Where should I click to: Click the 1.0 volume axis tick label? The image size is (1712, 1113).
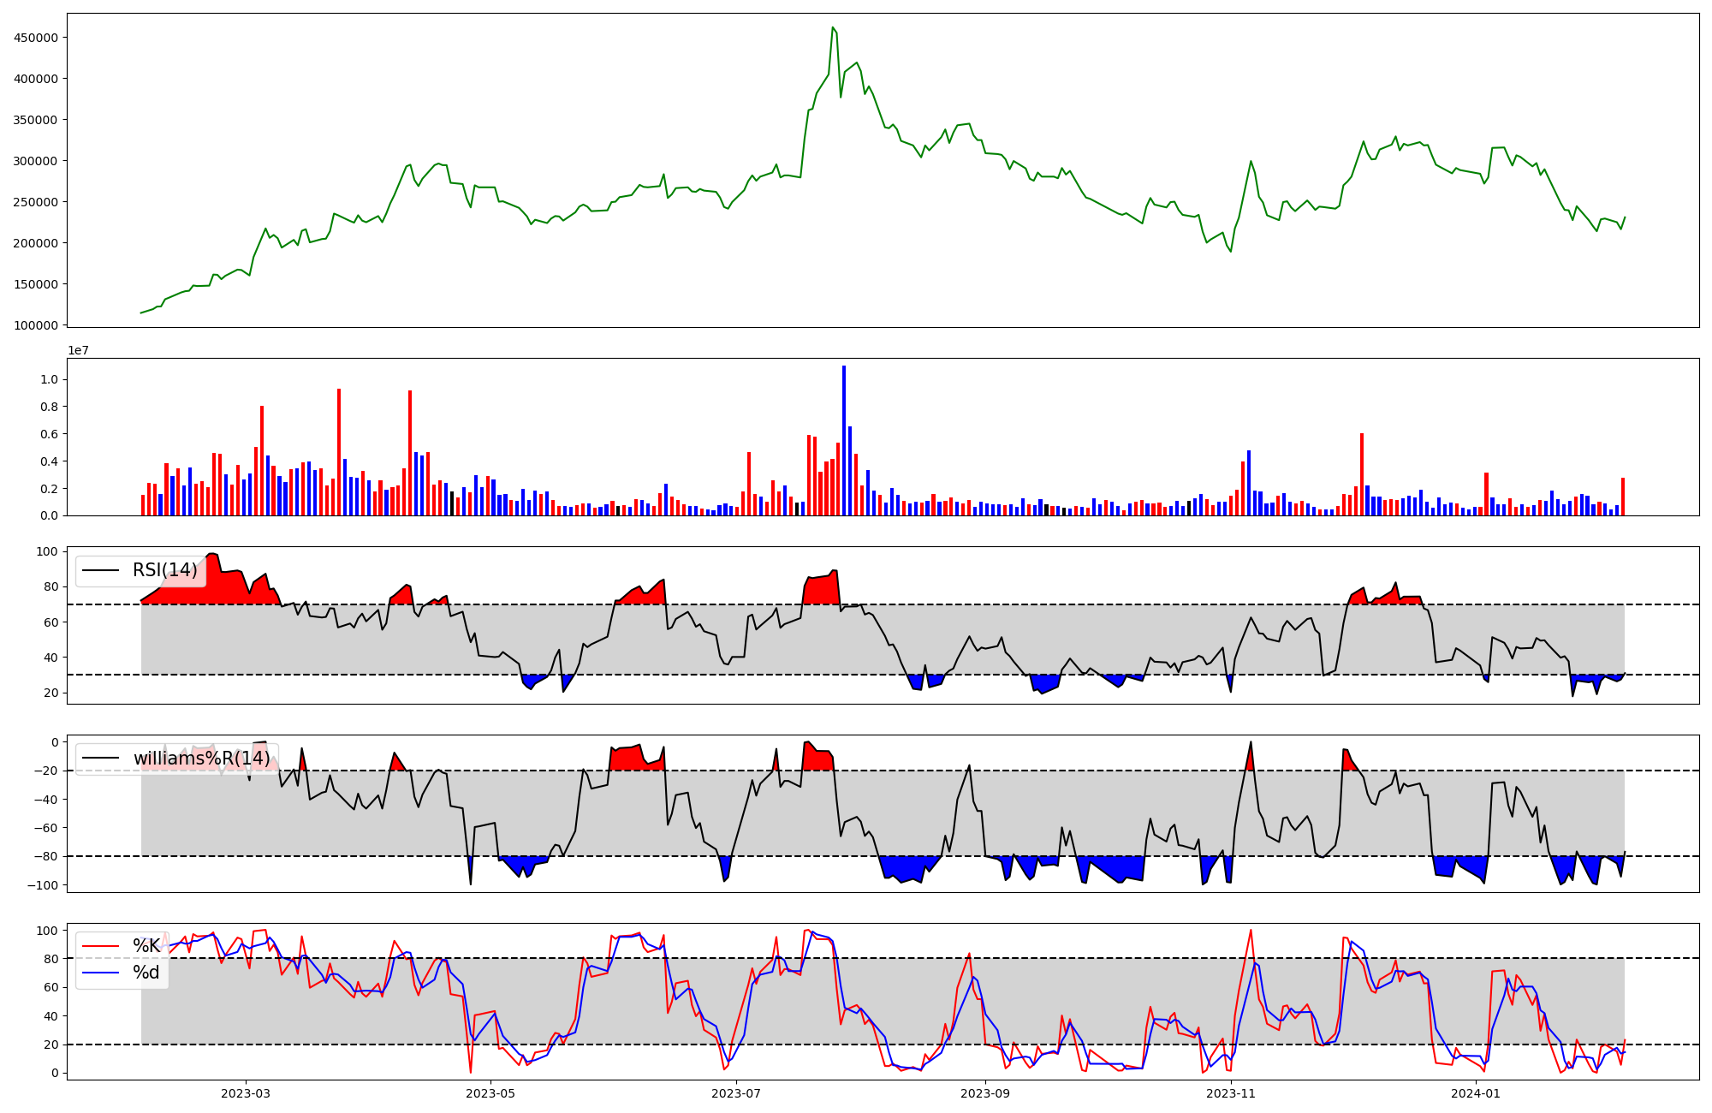click(x=49, y=379)
